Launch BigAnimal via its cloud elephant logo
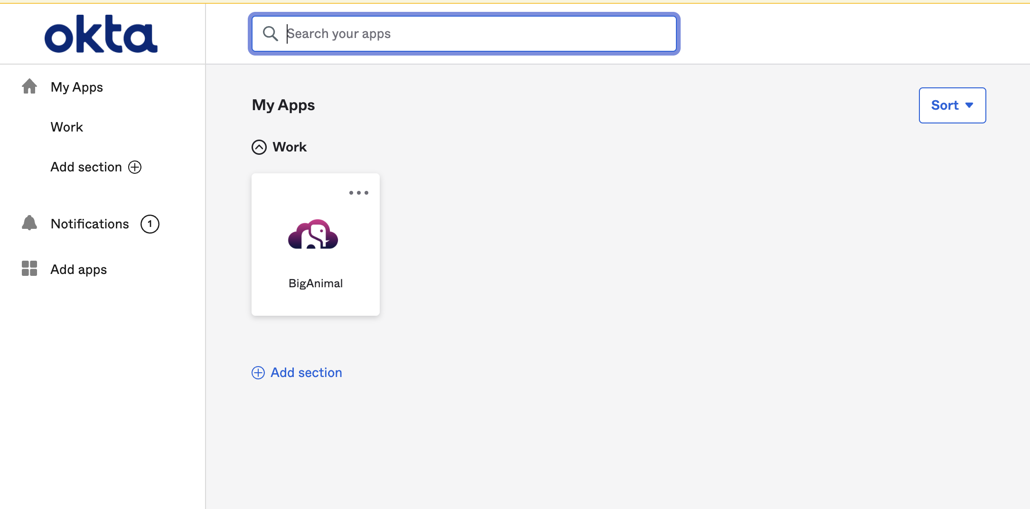 pyautogui.click(x=313, y=234)
